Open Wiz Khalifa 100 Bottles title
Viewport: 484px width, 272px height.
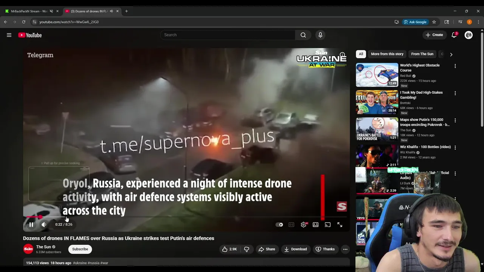425,147
